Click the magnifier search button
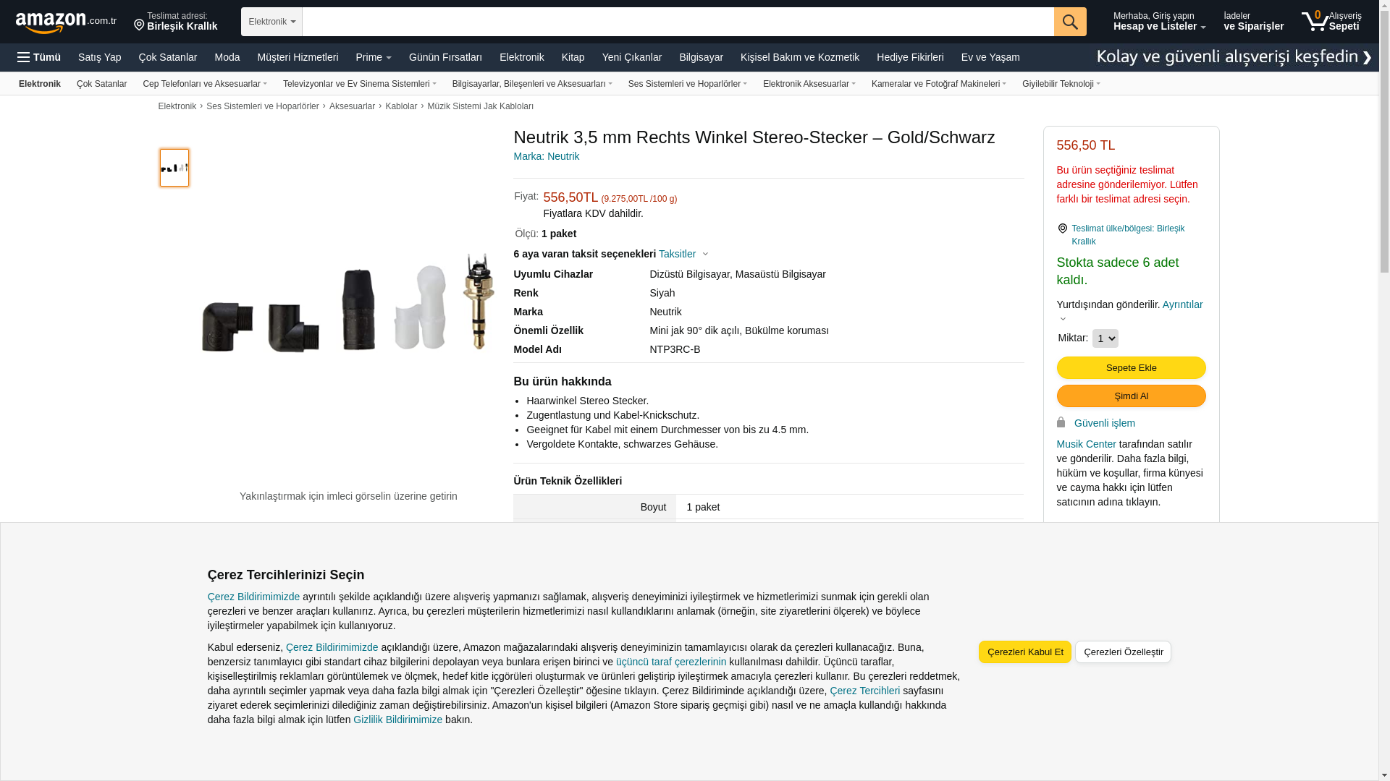1390x781 pixels. [x=1070, y=22]
